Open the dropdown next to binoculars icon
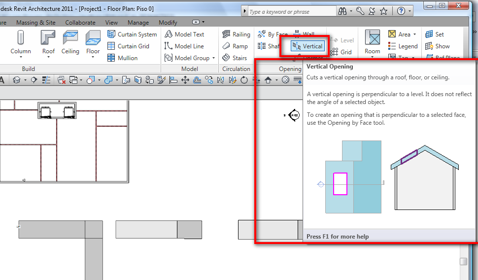Image resolution: width=478 pixels, height=280 pixels. (351, 11)
